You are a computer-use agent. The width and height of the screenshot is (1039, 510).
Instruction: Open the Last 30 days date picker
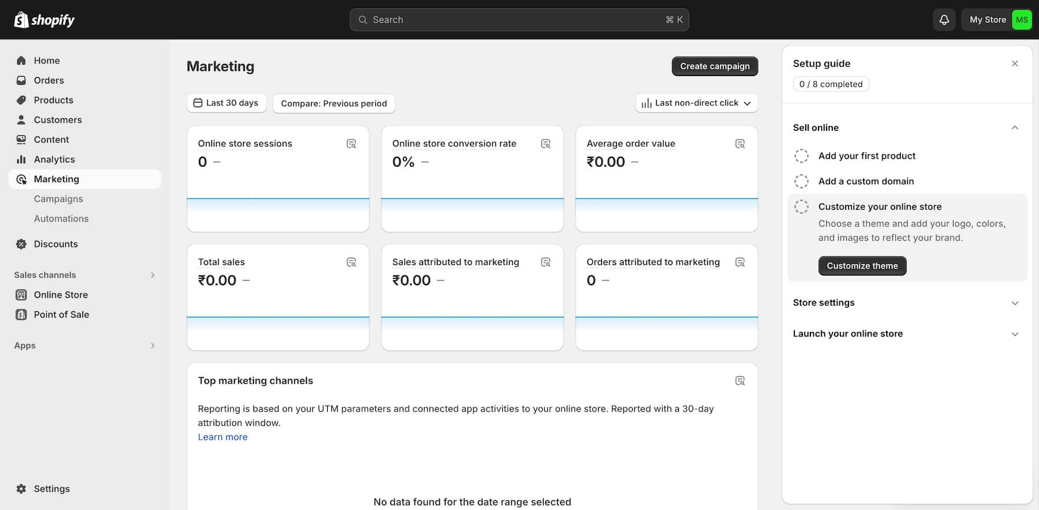(x=226, y=103)
